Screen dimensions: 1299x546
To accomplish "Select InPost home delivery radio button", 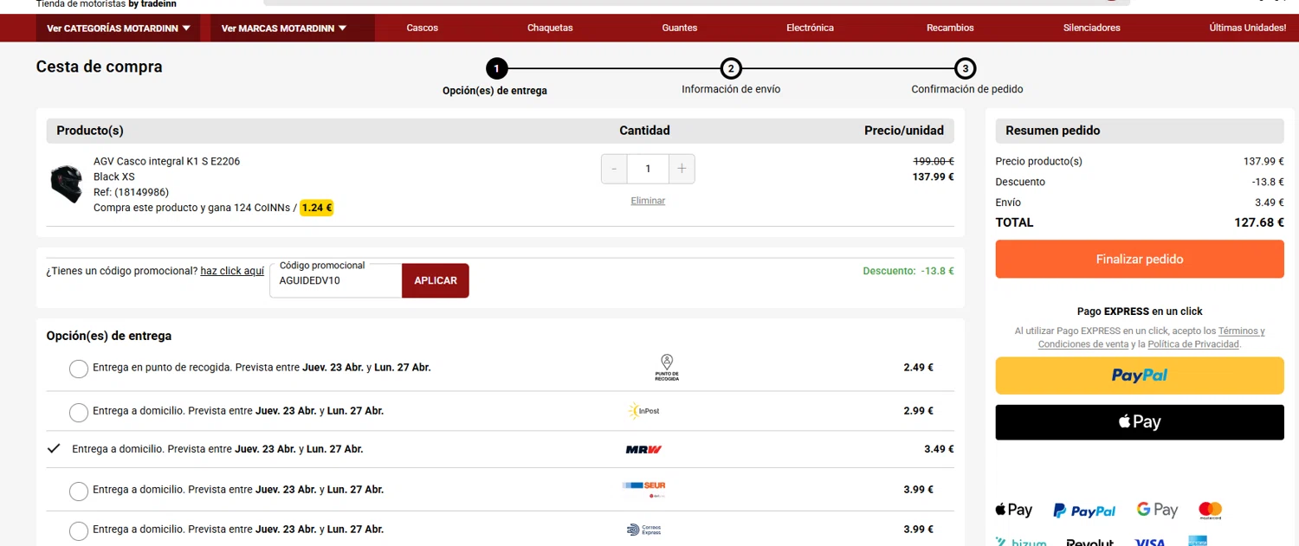I will pos(78,412).
